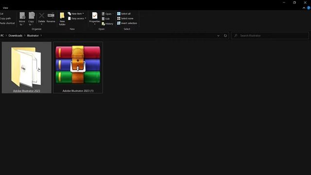Refresh the current folder
Screen dimensions: 311x175
coord(225,35)
